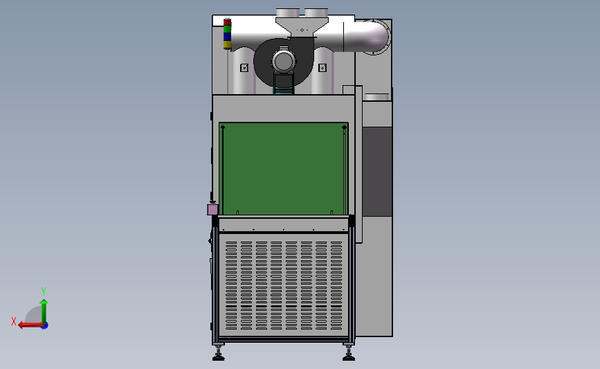Click the green Y axis arrow of the triad
This screenshot has height=369, width=600.
click(x=44, y=312)
